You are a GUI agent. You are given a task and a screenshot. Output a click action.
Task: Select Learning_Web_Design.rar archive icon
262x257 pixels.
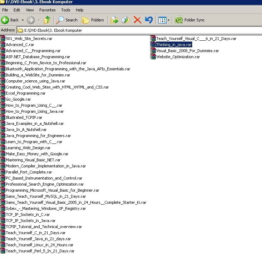click(3, 147)
